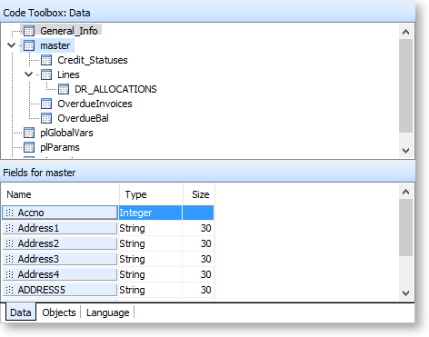The image size is (429, 337).
Task: Switch to the Objects tab
Action: click(59, 312)
